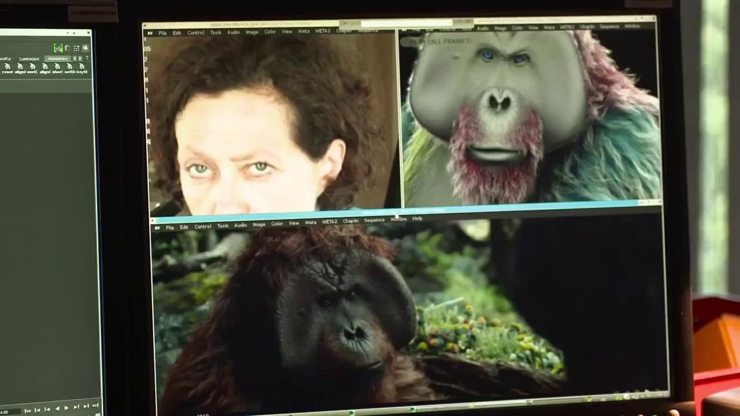Click the short shelf icon
The image size is (740, 416).
[57, 68]
